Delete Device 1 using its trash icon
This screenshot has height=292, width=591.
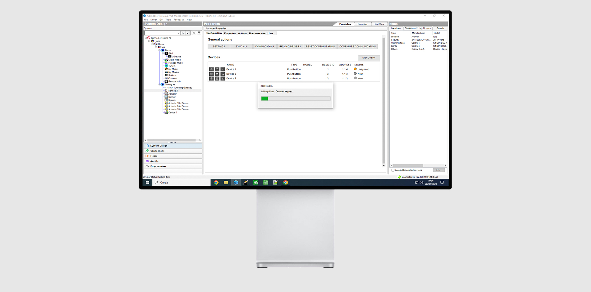click(x=211, y=69)
